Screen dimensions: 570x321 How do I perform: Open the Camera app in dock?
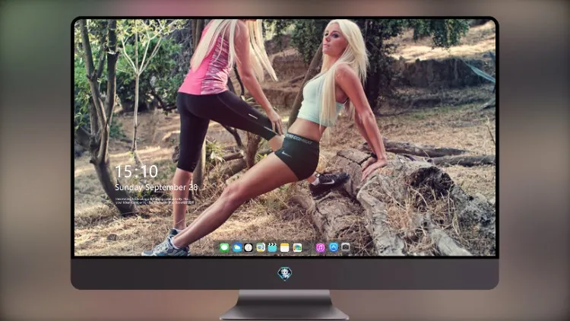345,247
